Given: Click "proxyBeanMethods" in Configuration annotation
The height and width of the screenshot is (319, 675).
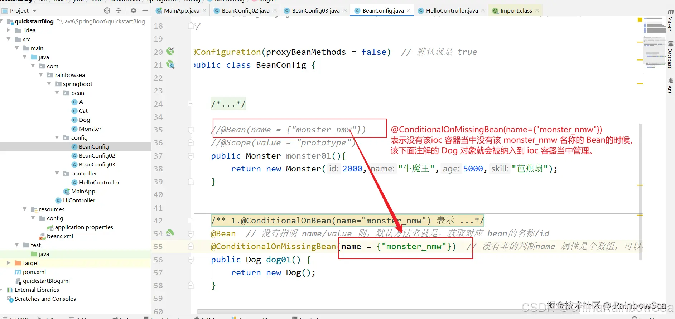Looking at the screenshot, I should pyautogui.click(x=306, y=52).
